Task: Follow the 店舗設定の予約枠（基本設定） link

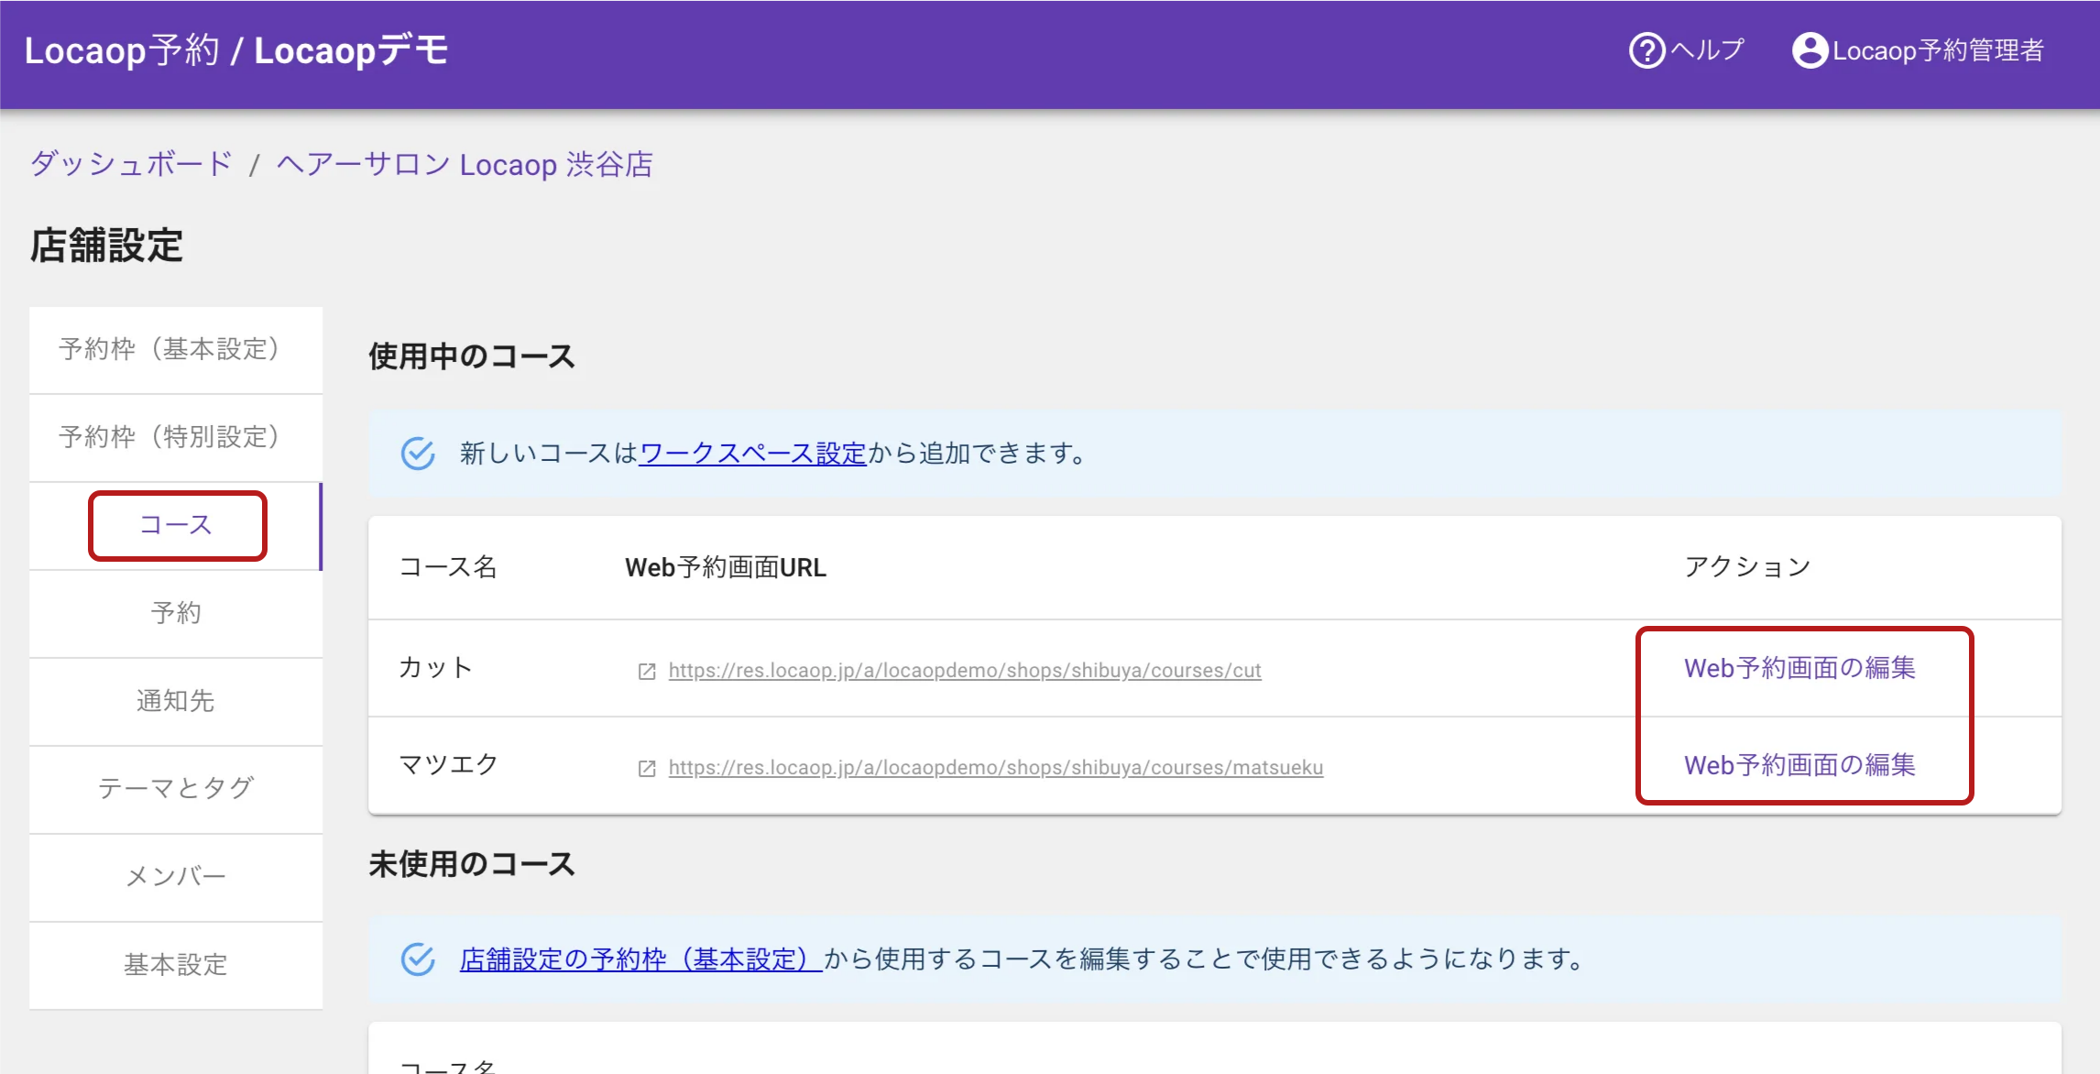Action: [x=640, y=959]
